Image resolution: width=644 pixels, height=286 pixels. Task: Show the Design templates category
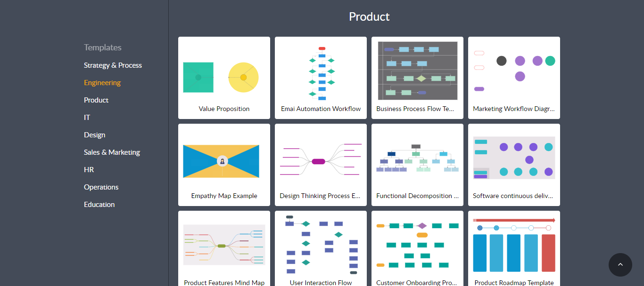[x=94, y=135]
